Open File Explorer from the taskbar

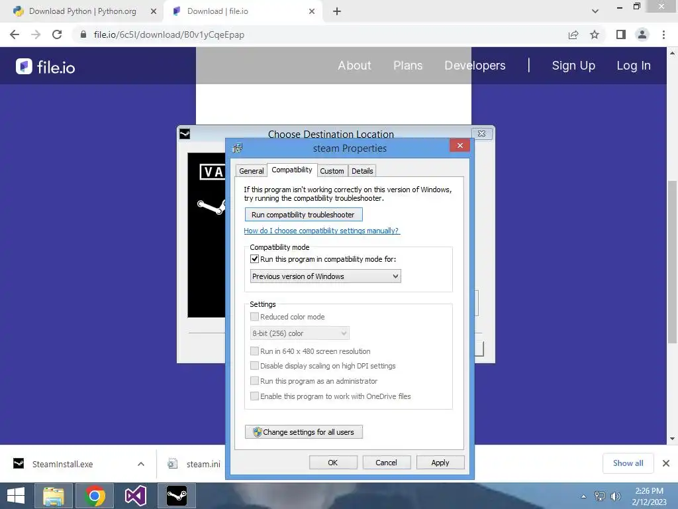[53, 496]
